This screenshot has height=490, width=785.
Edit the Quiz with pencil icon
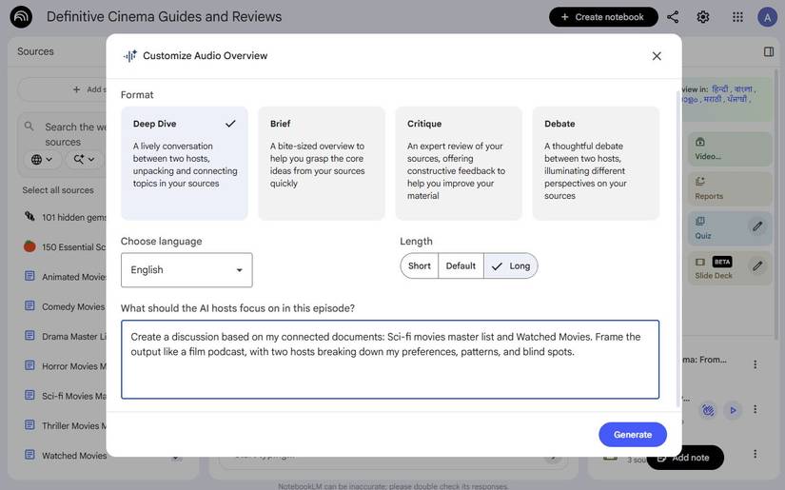(x=757, y=226)
